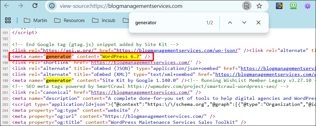The height and width of the screenshot is (126, 316).
Task: Open the Martin bookmarks folder
Action: tap(35, 20)
